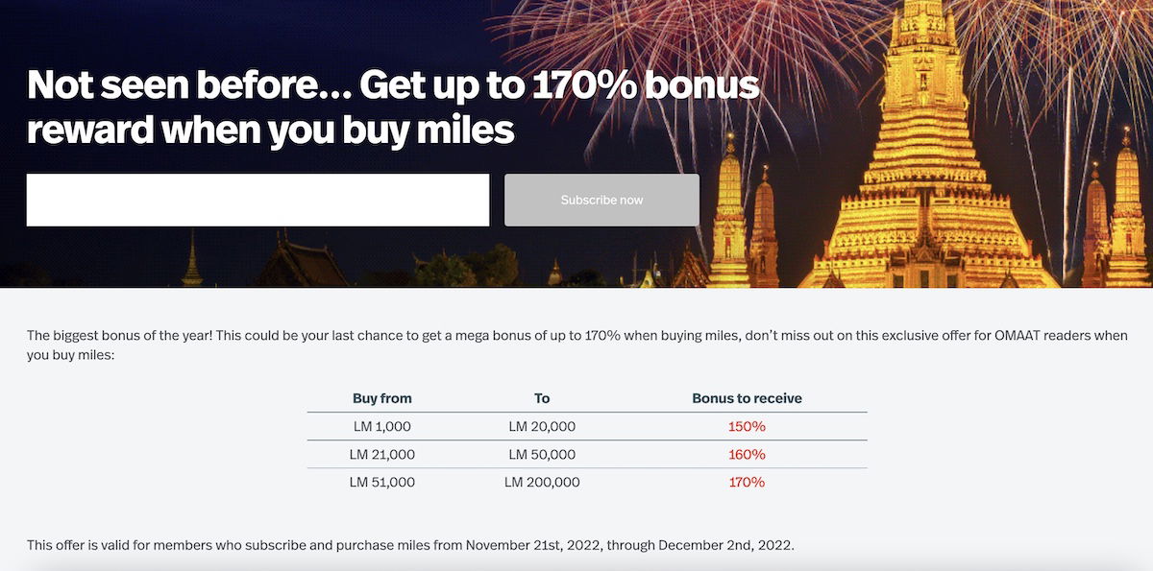Click the LM 200,000 table cell
Image resolution: width=1153 pixels, height=571 pixels.
coord(542,482)
